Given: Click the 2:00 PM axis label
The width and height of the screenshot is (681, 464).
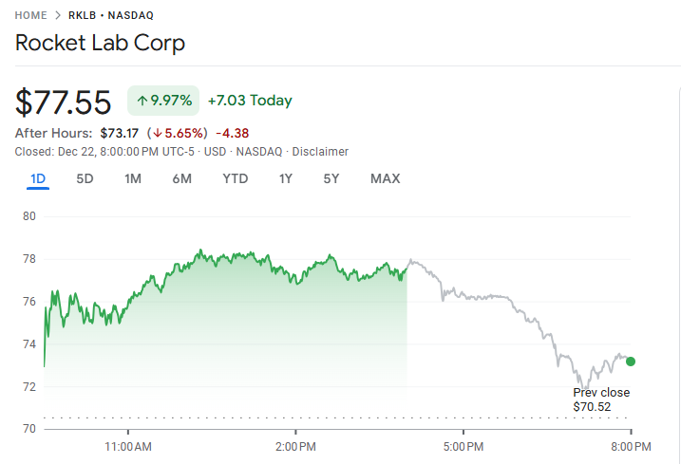Looking at the screenshot, I should point(295,446).
